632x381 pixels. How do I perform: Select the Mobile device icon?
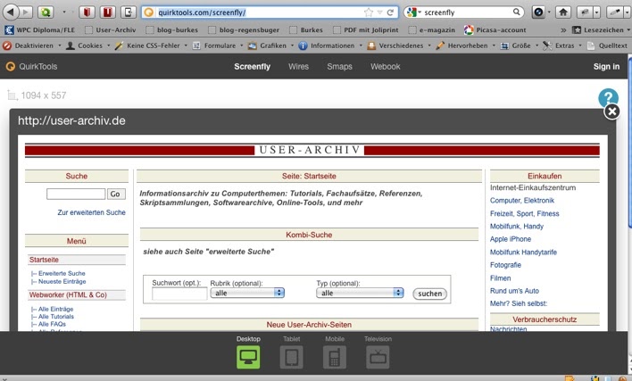click(x=335, y=357)
